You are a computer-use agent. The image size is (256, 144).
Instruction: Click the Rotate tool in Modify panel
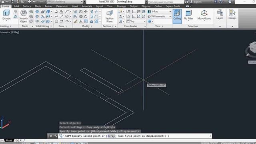coord(86,16)
